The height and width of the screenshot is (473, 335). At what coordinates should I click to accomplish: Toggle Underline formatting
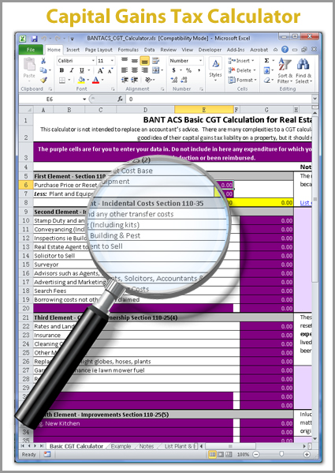tap(81, 70)
